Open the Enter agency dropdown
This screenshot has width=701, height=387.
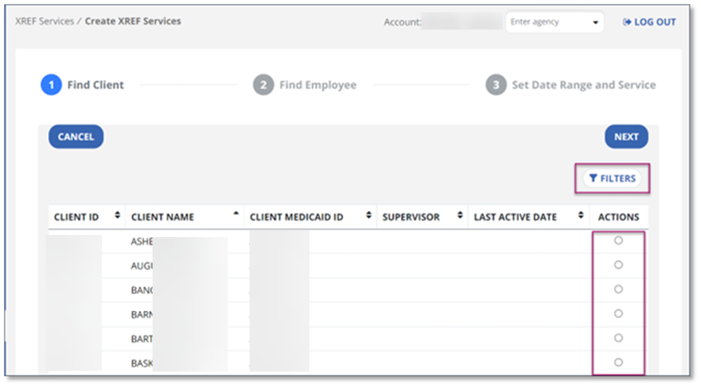pyautogui.click(x=554, y=23)
